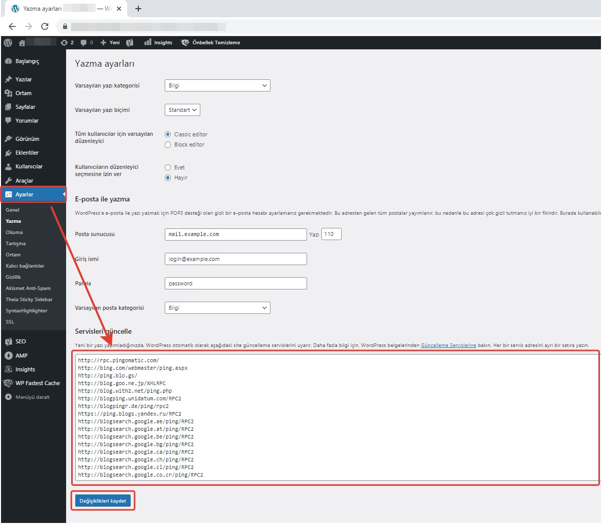Open Kalıcı bağlantılar settings submenu
Image resolution: width=603 pixels, height=526 pixels.
(25, 266)
